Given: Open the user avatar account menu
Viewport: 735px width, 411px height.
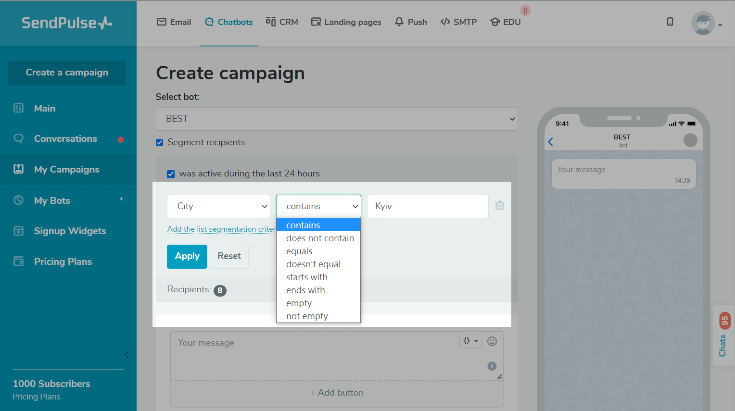Looking at the screenshot, I should [x=705, y=23].
